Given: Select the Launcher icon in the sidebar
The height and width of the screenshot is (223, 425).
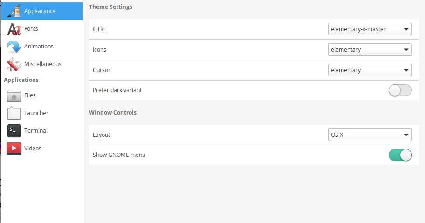Looking at the screenshot, I should pyautogui.click(x=14, y=113).
